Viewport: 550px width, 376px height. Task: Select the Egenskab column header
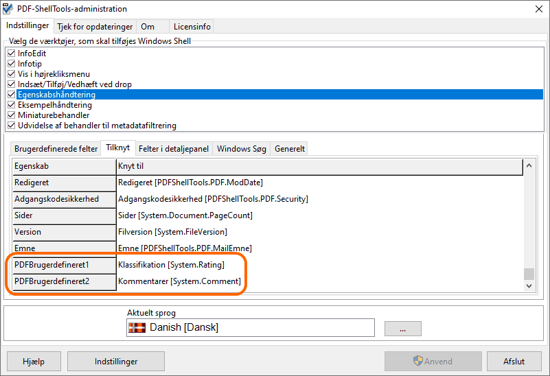point(64,167)
